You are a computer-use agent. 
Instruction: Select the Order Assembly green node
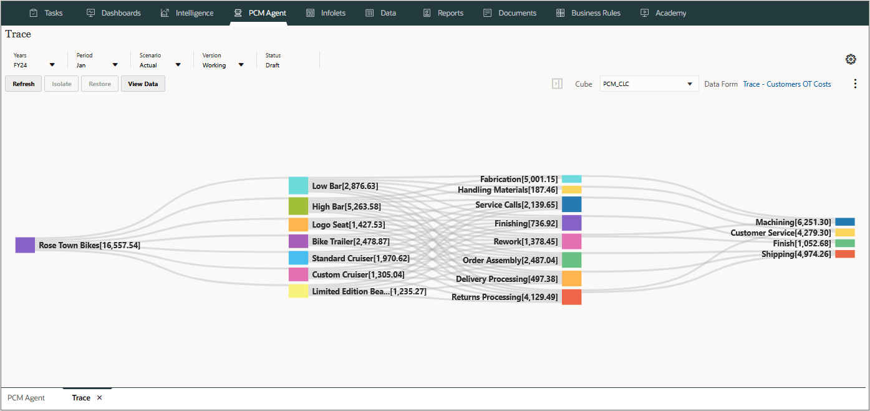pyautogui.click(x=571, y=260)
